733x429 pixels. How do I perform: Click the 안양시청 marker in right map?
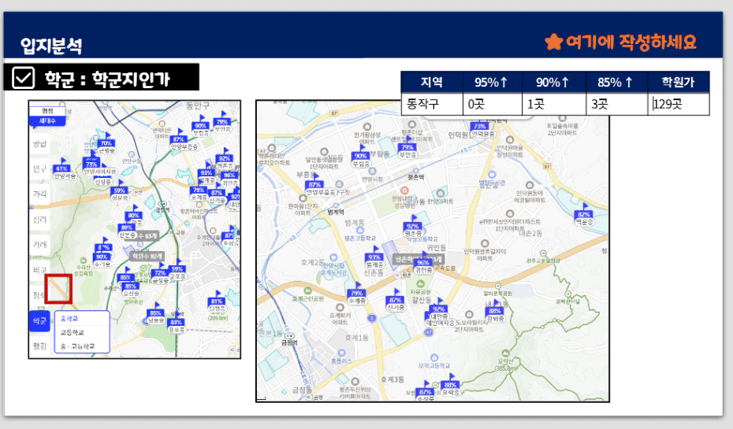373,175
